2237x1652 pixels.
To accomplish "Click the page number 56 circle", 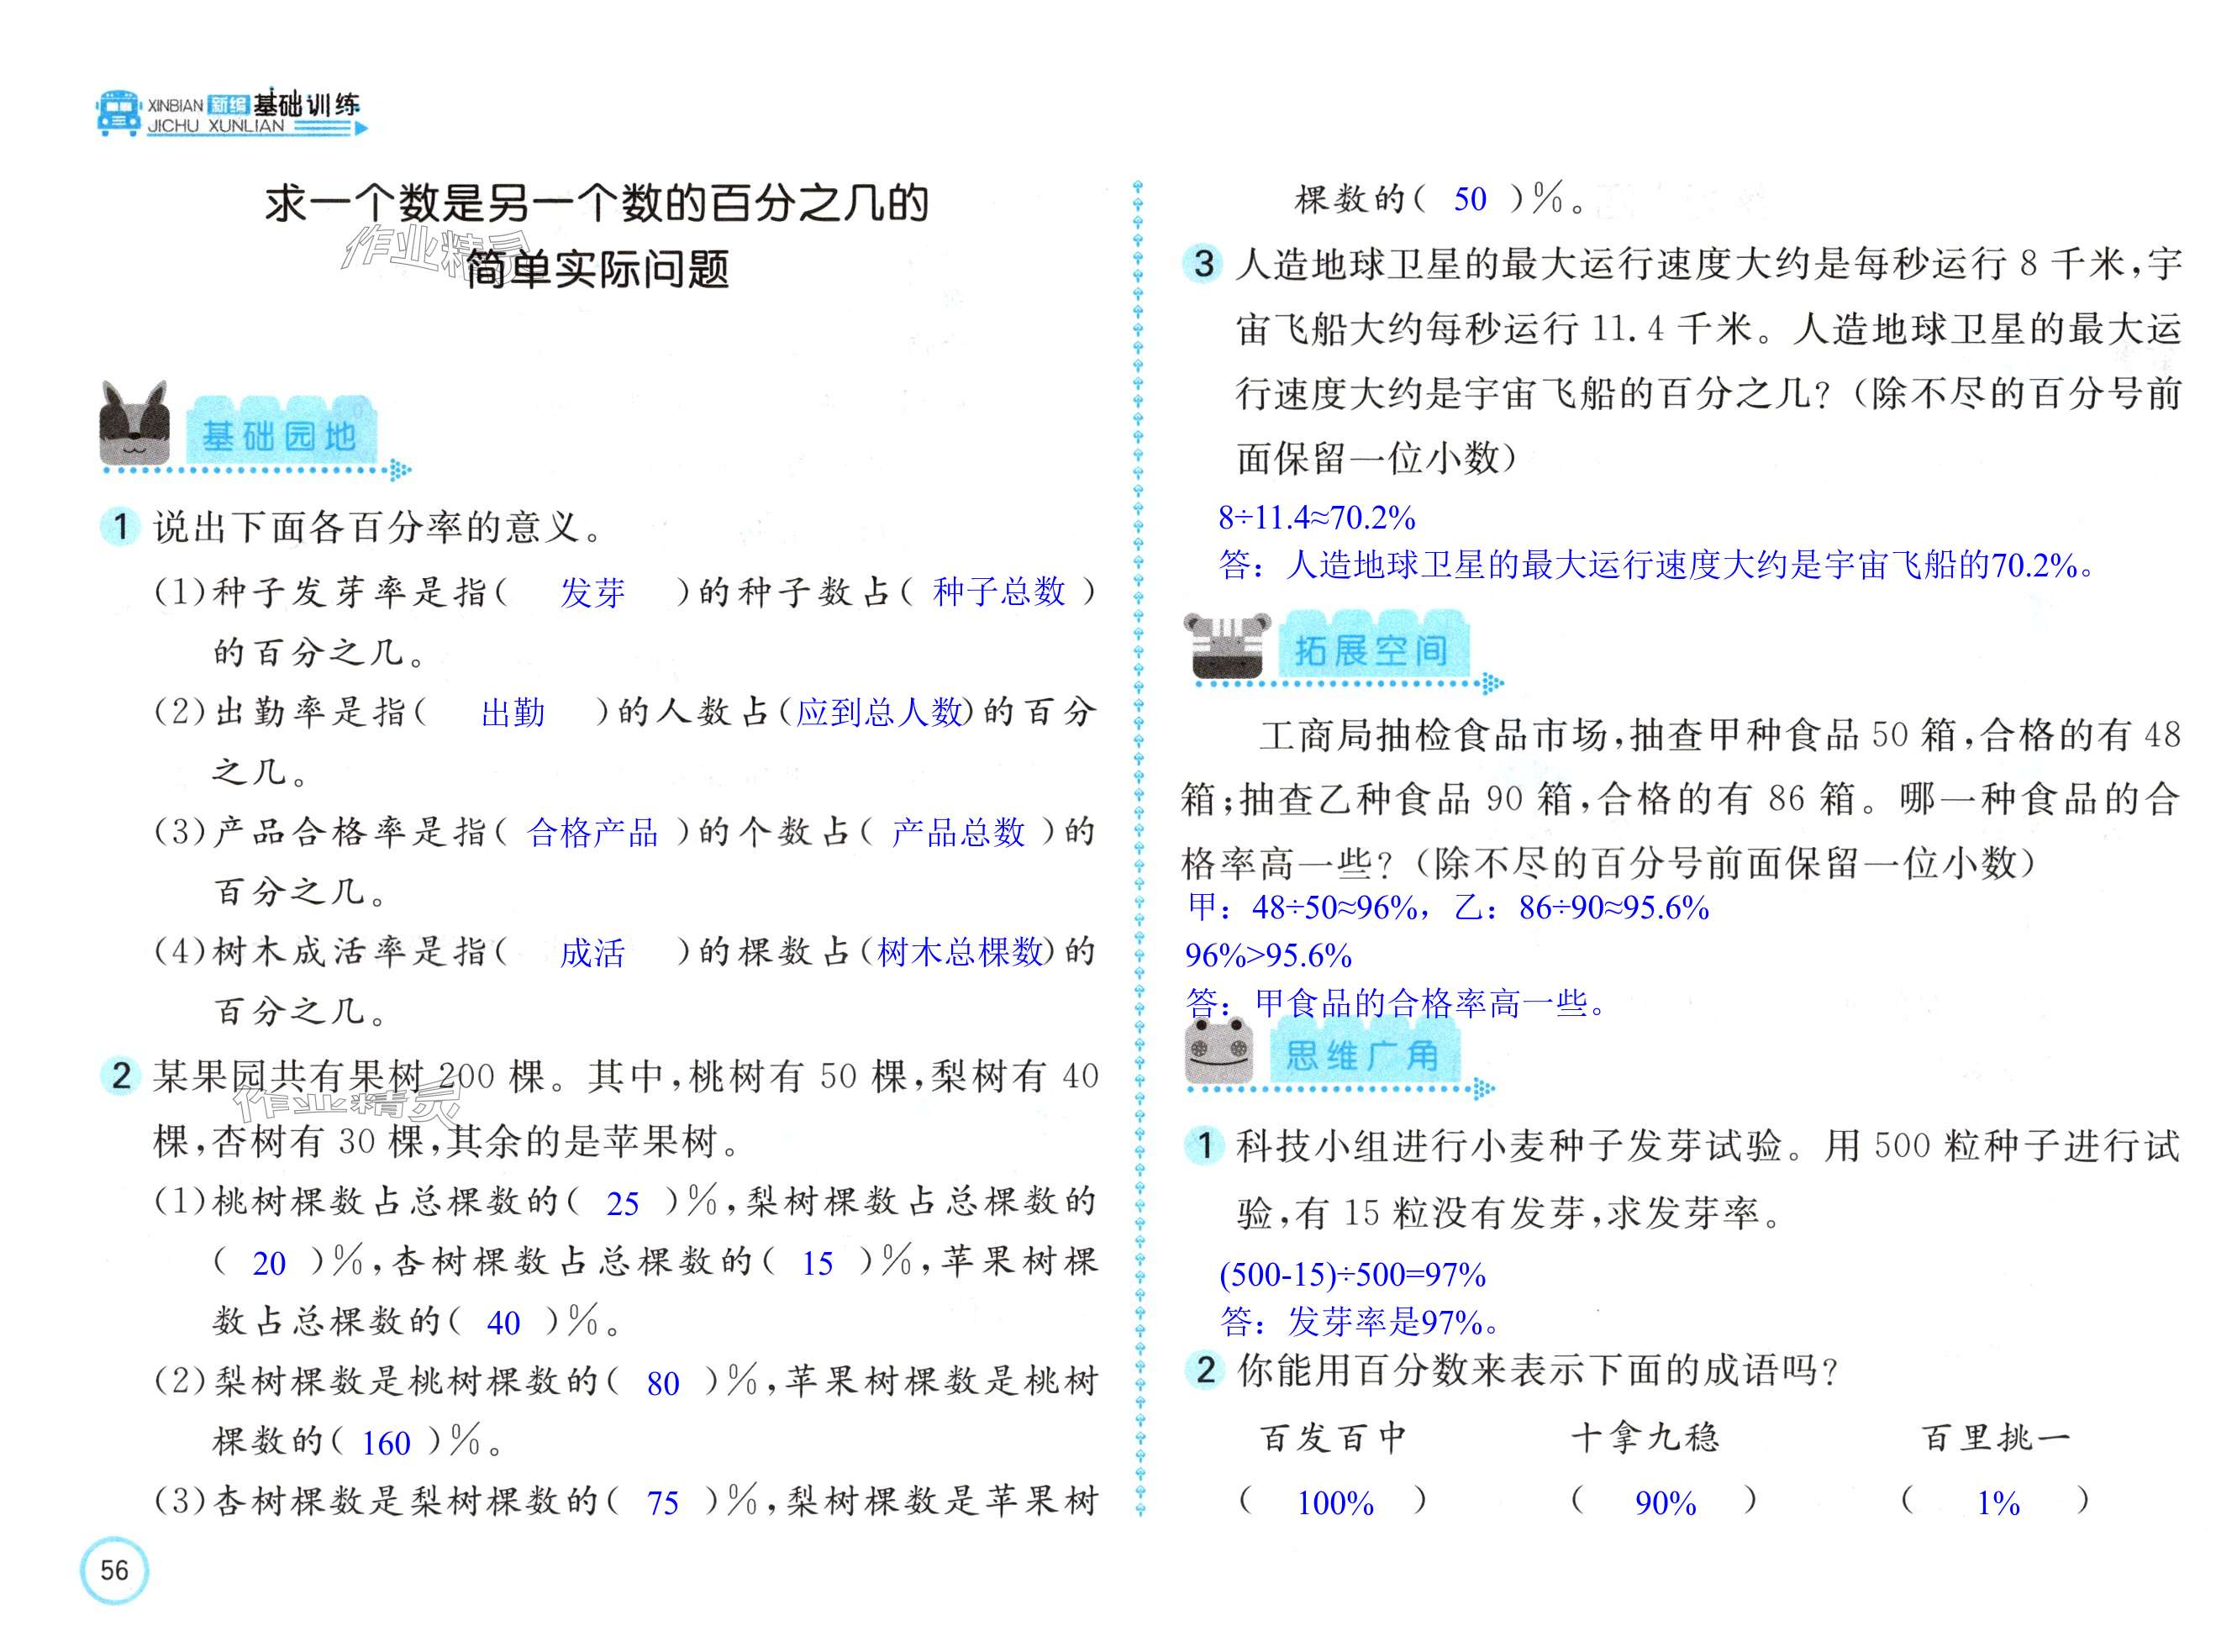I will coord(114,1570).
